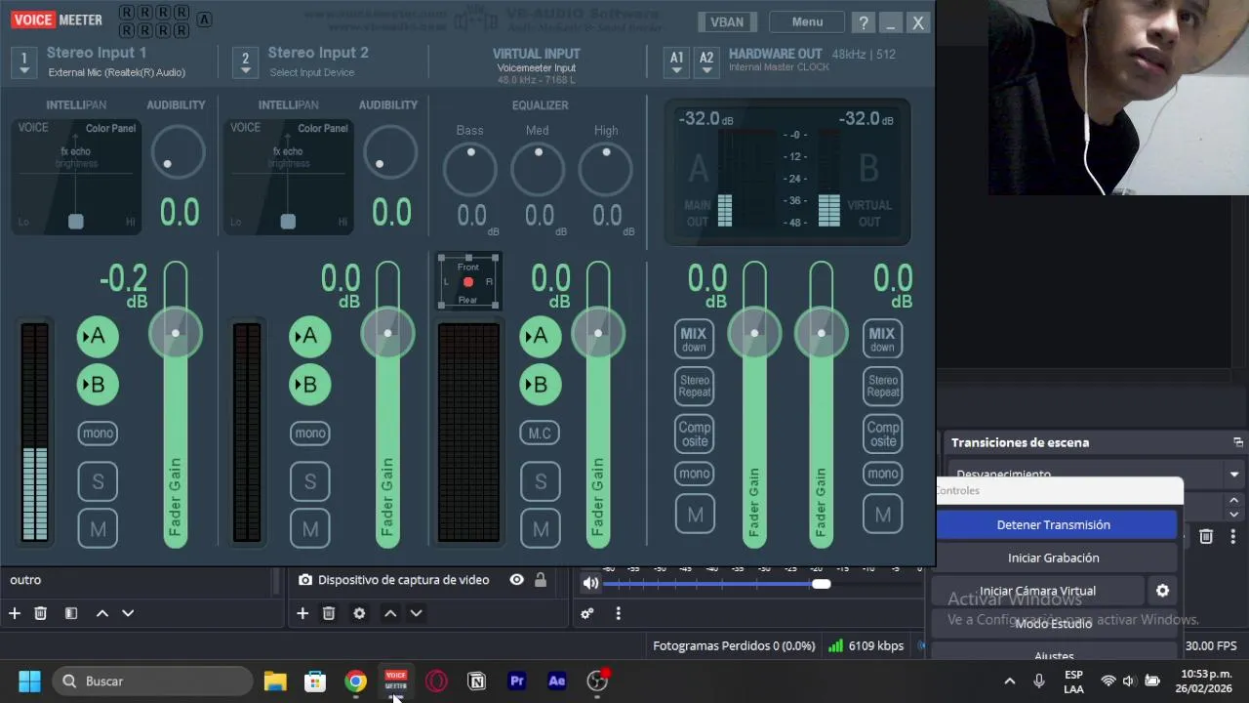Toggle bus B on Stereo Input 1
This screenshot has height=703, width=1249.
click(98, 385)
